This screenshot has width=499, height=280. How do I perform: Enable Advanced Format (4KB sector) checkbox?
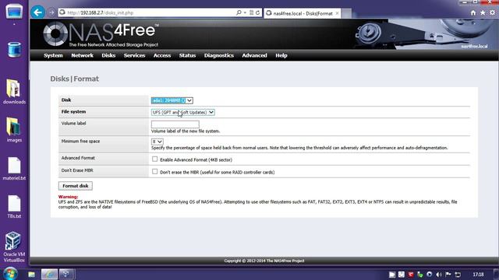point(154,159)
